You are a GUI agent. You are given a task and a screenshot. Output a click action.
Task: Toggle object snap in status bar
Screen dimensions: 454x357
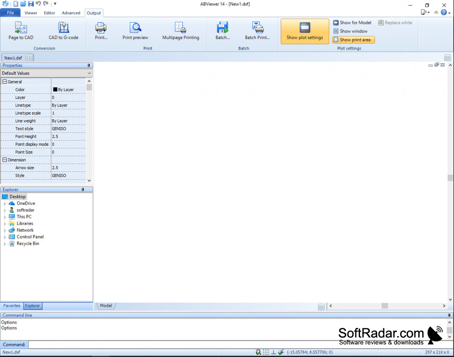pyautogui.click(x=258, y=352)
